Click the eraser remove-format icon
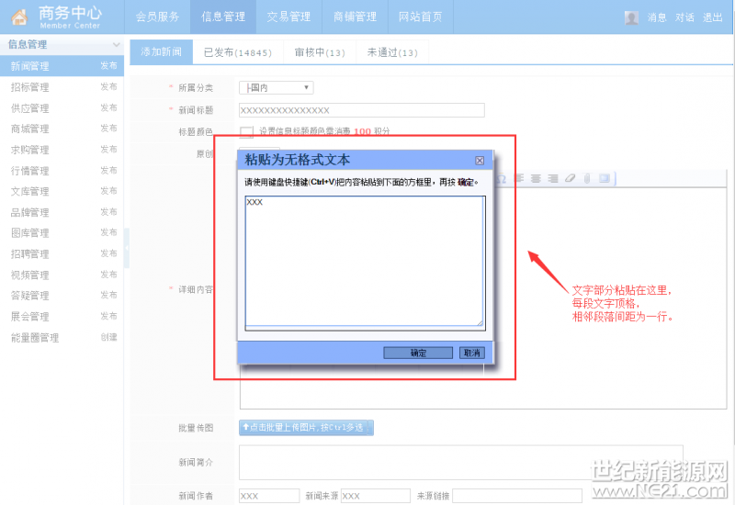This screenshot has height=505, width=735. 570,178
